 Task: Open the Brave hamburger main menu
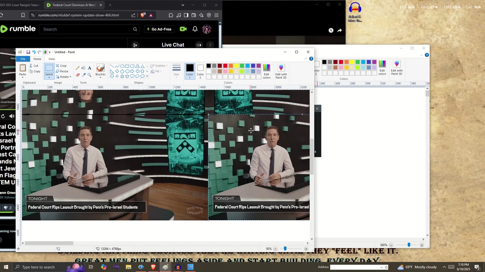coord(216,15)
